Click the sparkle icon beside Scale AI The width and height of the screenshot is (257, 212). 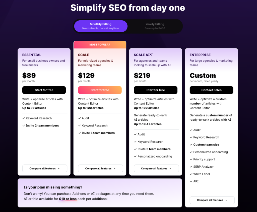(151, 54)
